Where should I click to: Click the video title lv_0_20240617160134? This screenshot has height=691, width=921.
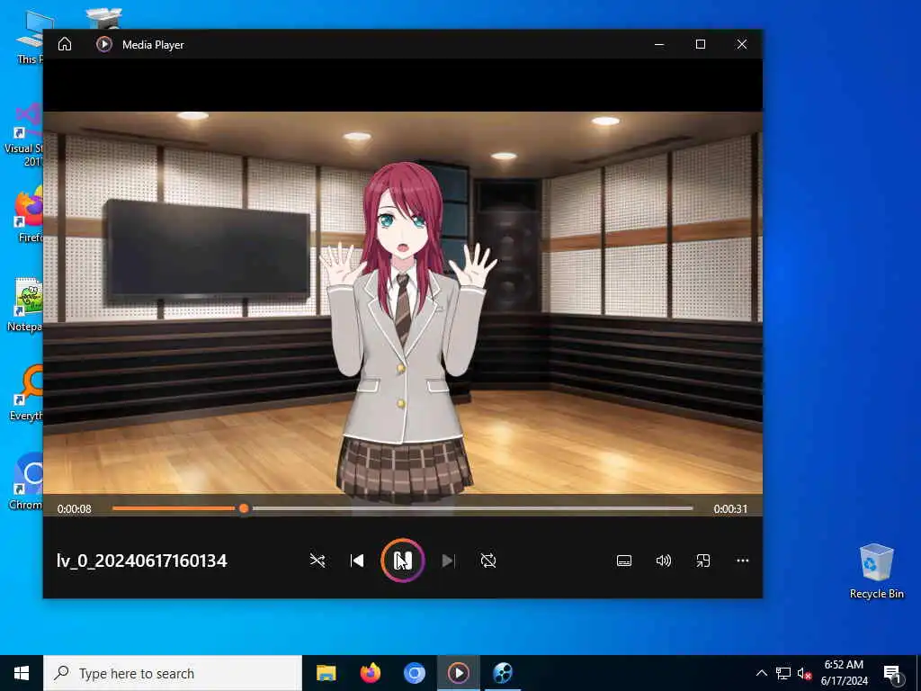141,561
